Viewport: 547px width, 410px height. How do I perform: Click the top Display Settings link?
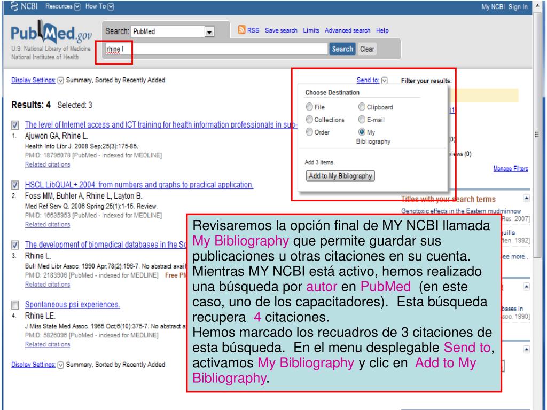tap(33, 80)
